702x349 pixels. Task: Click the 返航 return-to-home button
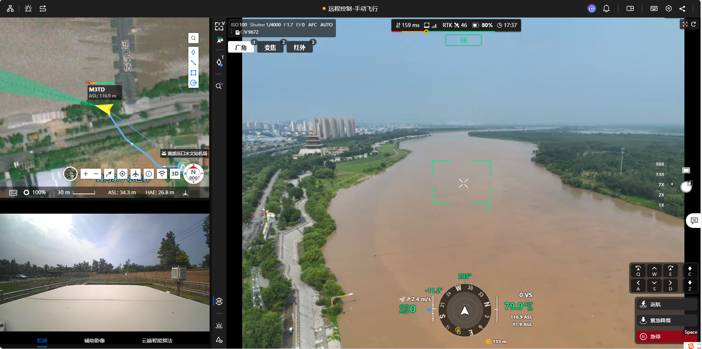click(x=666, y=304)
